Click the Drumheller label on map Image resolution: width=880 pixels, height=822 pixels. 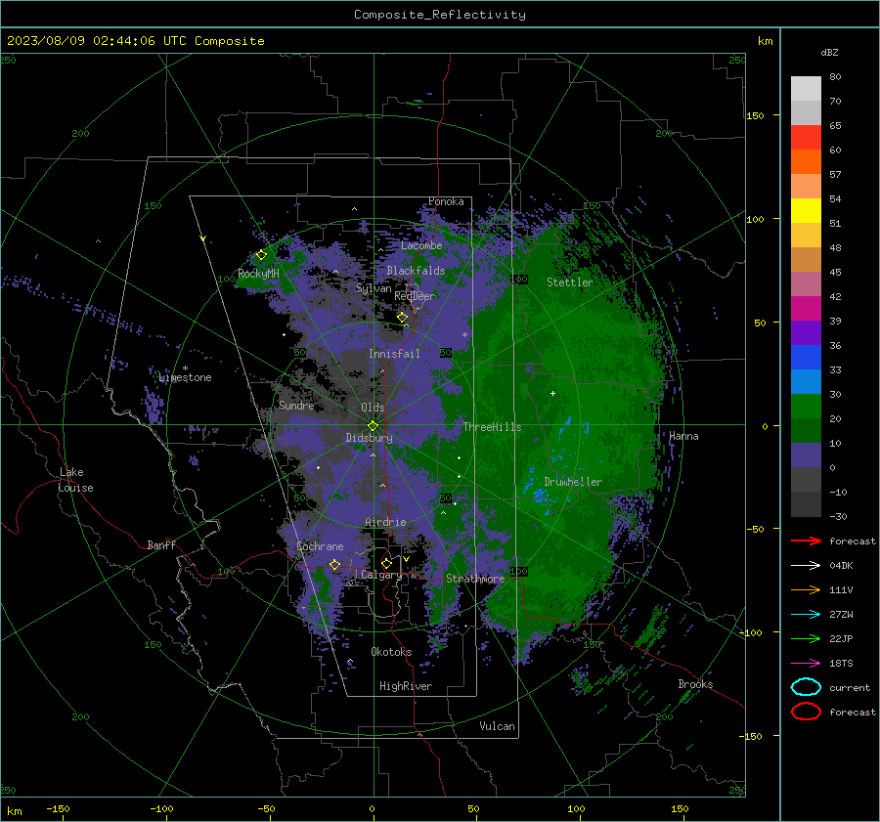[573, 482]
